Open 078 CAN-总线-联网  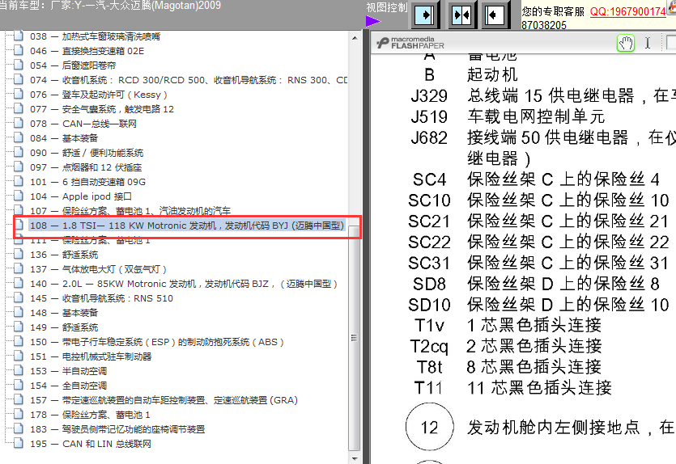click(83, 124)
